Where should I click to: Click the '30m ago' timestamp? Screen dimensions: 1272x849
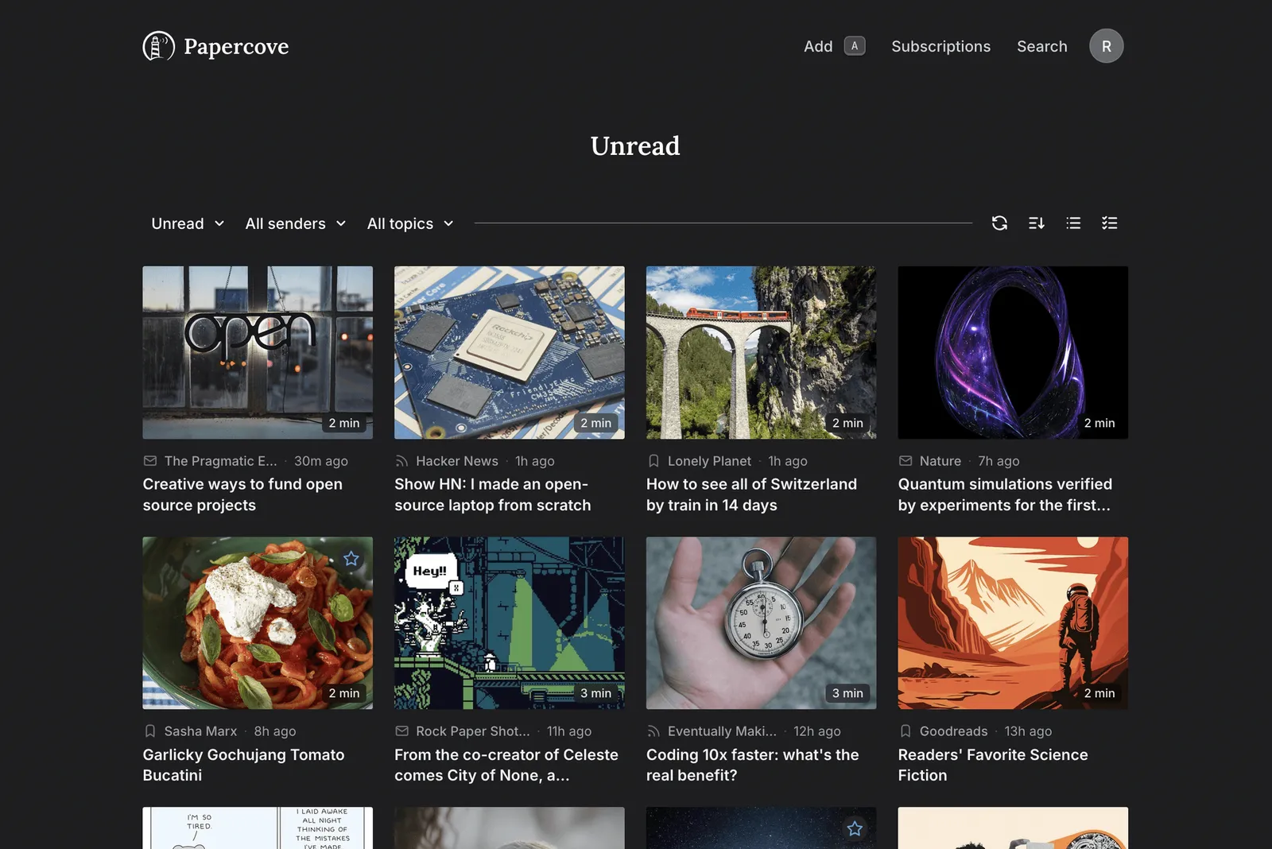321,461
